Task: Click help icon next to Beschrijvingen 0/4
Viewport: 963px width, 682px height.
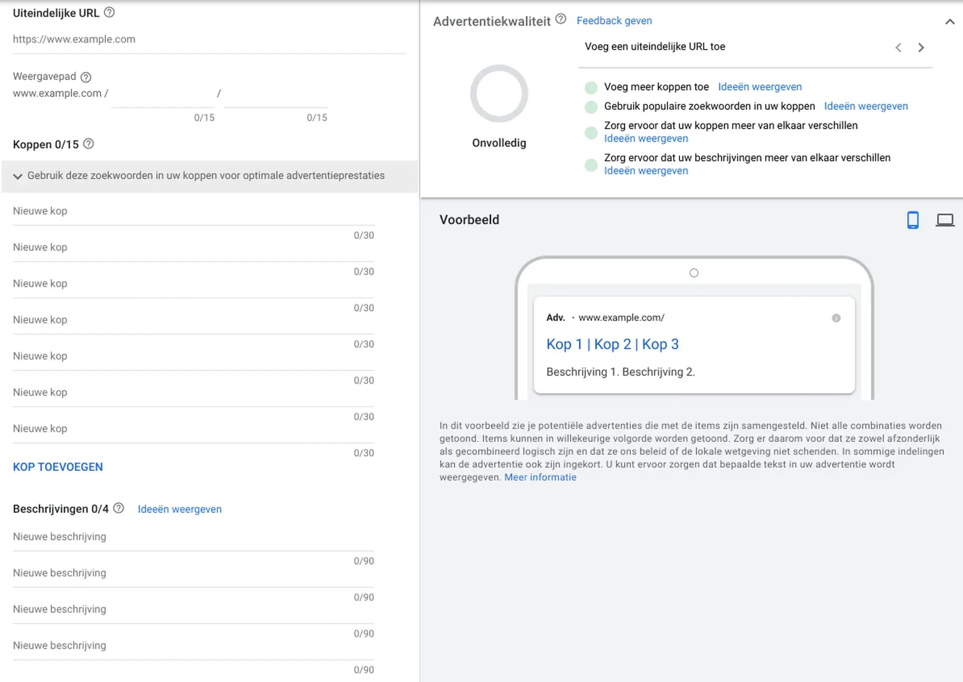Action: [x=118, y=508]
